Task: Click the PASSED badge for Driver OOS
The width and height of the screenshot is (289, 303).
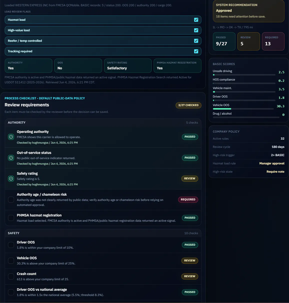Action: (190, 245)
